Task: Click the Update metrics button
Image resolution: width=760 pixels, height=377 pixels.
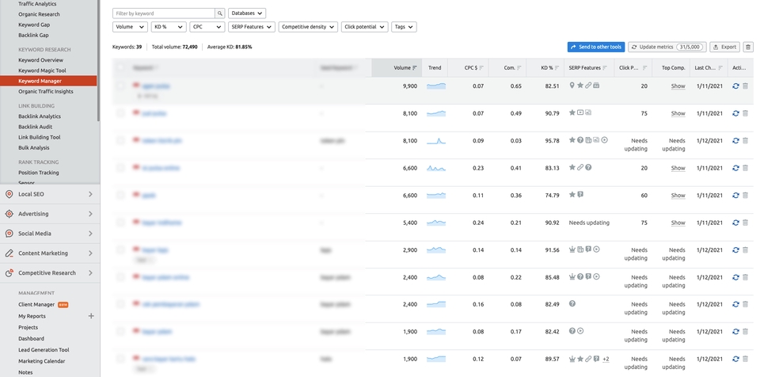Action: [x=667, y=47]
